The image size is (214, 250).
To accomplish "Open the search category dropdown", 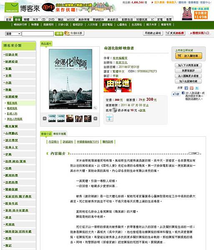I will (13, 34).
